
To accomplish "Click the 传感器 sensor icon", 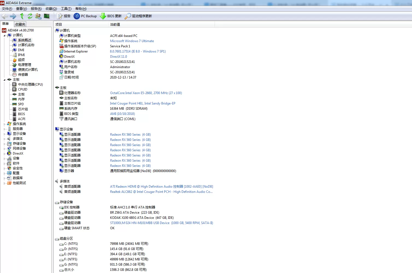I will tap(14, 75).
